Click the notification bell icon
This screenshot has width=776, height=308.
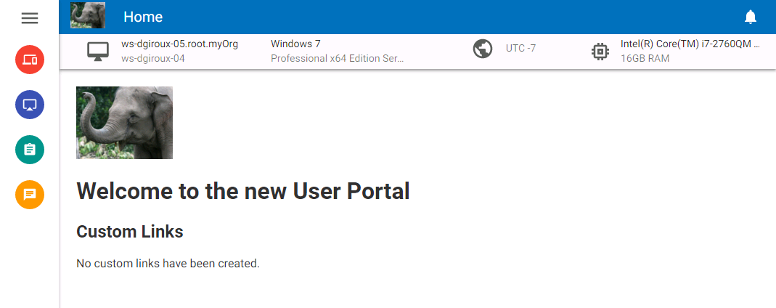(751, 17)
